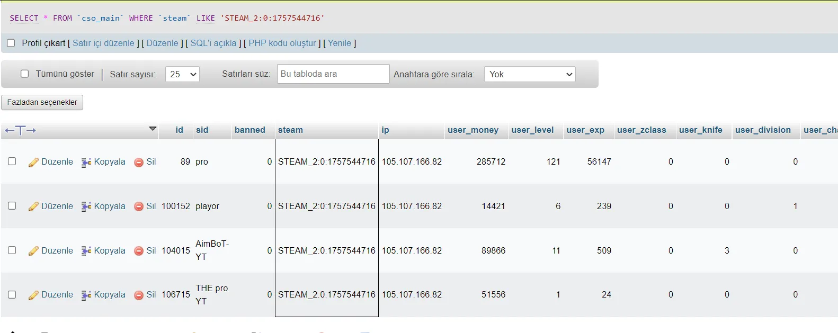Focus the Bu tabloda ara filter field
Screen dimensions: 838x333
(333, 74)
